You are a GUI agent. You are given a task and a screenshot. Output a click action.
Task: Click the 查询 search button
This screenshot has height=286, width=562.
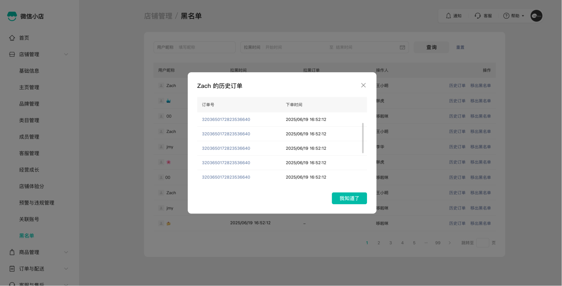pyautogui.click(x=431, y=47)
